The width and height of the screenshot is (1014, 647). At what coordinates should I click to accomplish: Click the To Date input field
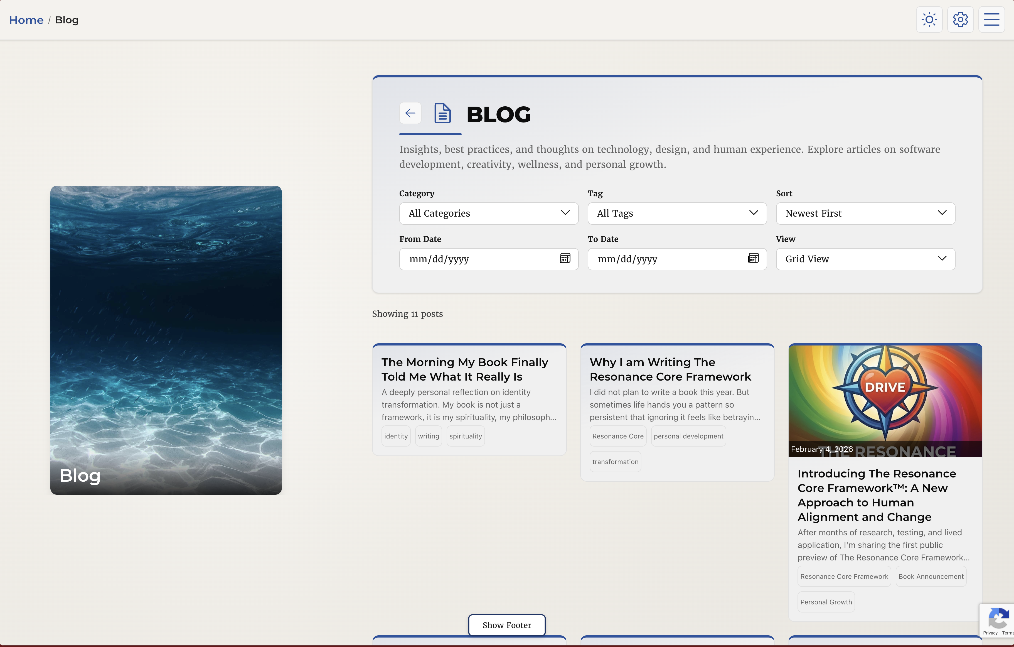pyautogui.click(x=677, y=259)
